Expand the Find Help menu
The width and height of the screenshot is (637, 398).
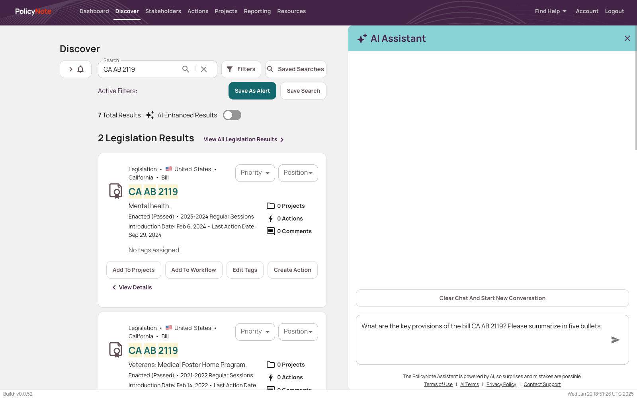coord(551,11)
